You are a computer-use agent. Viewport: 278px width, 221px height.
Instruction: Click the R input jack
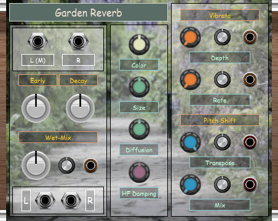pyautogui.click(x=78, y=42)
